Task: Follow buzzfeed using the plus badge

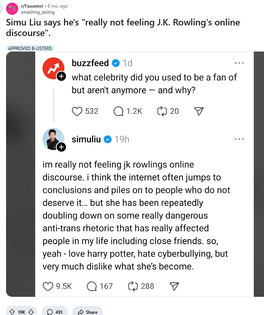Action: [x=61, y=76]
